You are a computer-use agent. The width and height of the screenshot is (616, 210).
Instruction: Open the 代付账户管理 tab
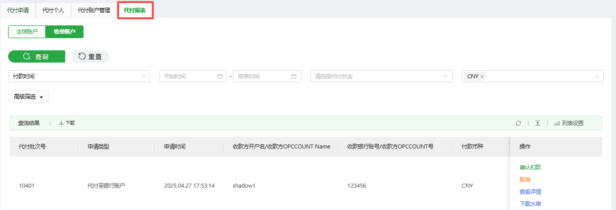point(94,10)
